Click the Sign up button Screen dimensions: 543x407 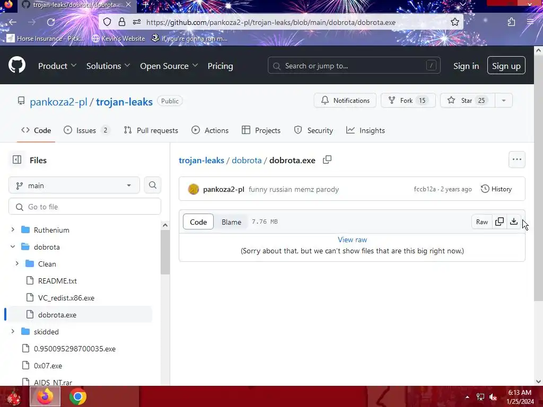coord(506,65)
